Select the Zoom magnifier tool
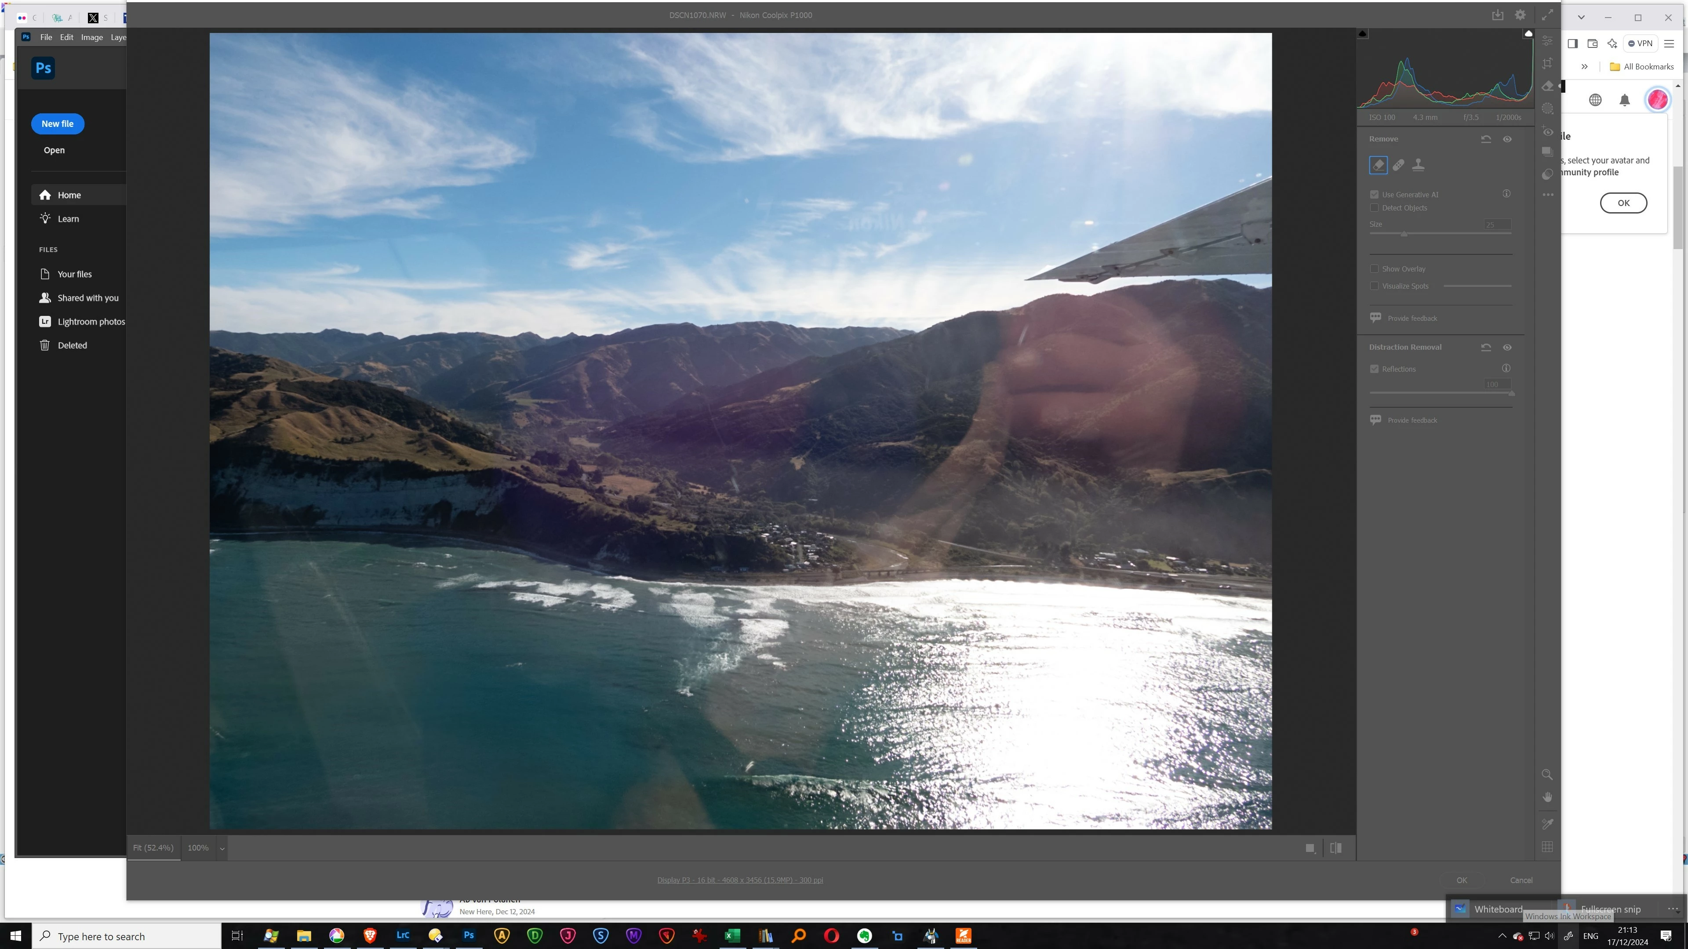The width and height of the screenshot is (1688, 949). [x=1547, y=775]
